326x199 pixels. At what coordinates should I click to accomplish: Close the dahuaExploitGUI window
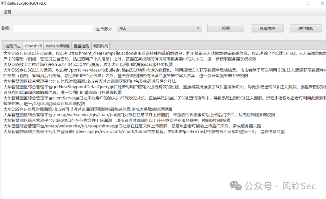pyautogui.click(x=322, y=3)
